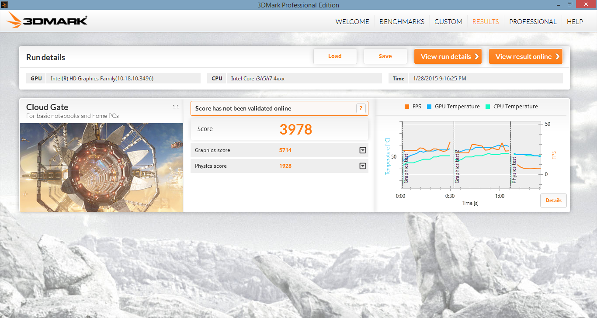Screen dimensions: 597x318
Task: Select the CPU name Intel Core text
Action: tap(258, 79)
